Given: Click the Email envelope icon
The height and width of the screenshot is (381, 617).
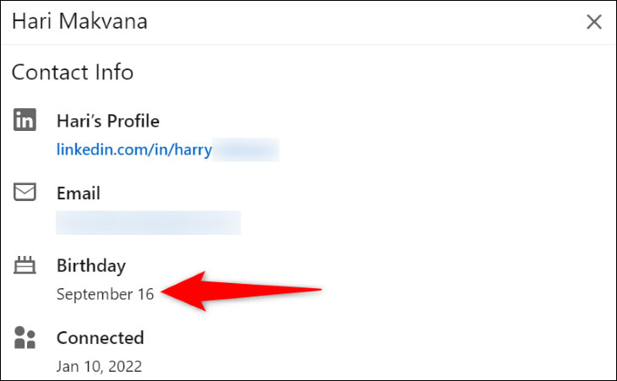Looking at the screenshot, I should 25,193.
